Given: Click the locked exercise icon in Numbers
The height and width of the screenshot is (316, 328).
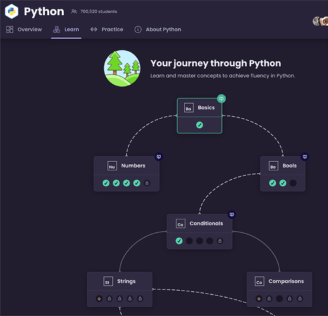Looking at the screenshot, I should [x=147, y=183].
